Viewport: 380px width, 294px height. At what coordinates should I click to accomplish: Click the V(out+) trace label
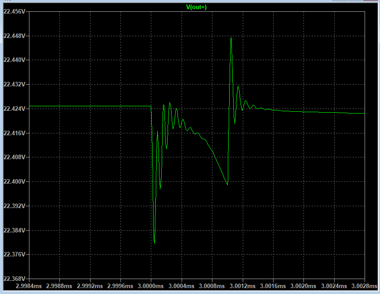196,7
